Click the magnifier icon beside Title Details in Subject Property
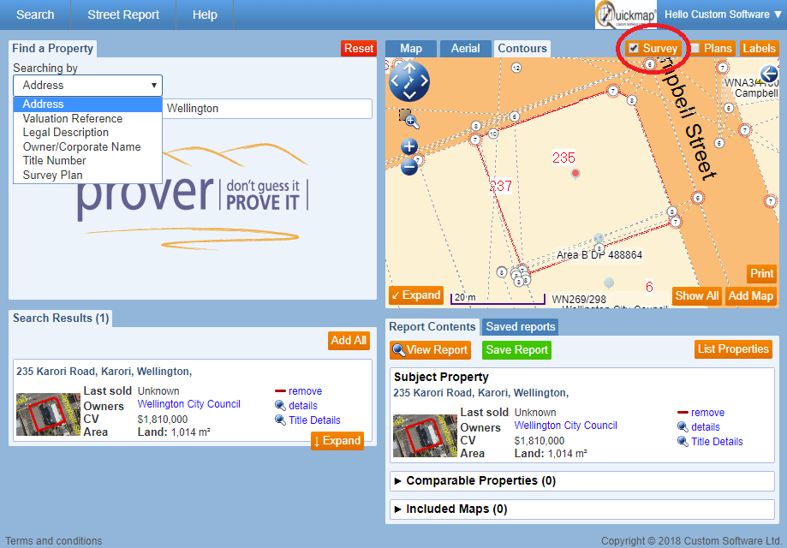Image resolution: width=787 pixels, height=548 pixels. click(x=683, y=442)
